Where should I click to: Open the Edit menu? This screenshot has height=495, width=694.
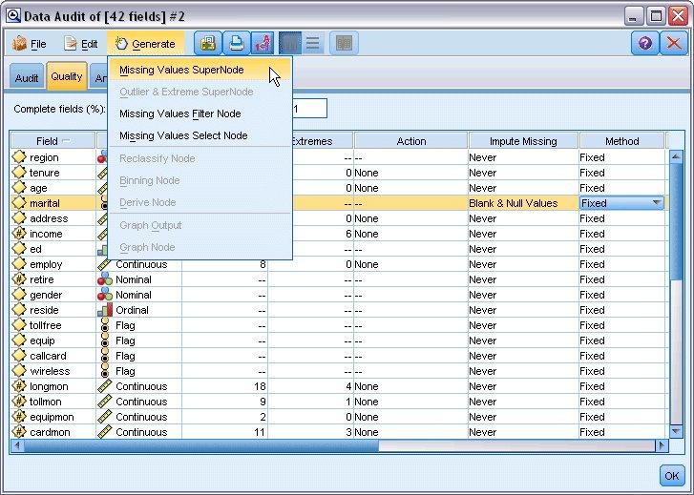81,44
